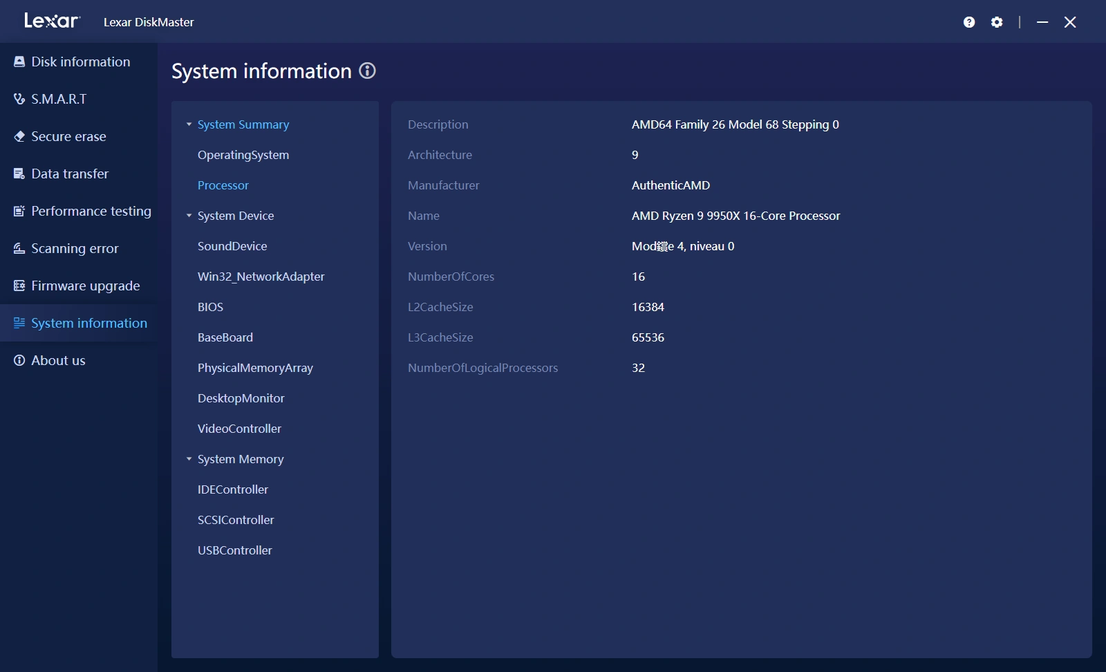Show SoundDevice details
1106x672 pixels.
tap(232, 246)
